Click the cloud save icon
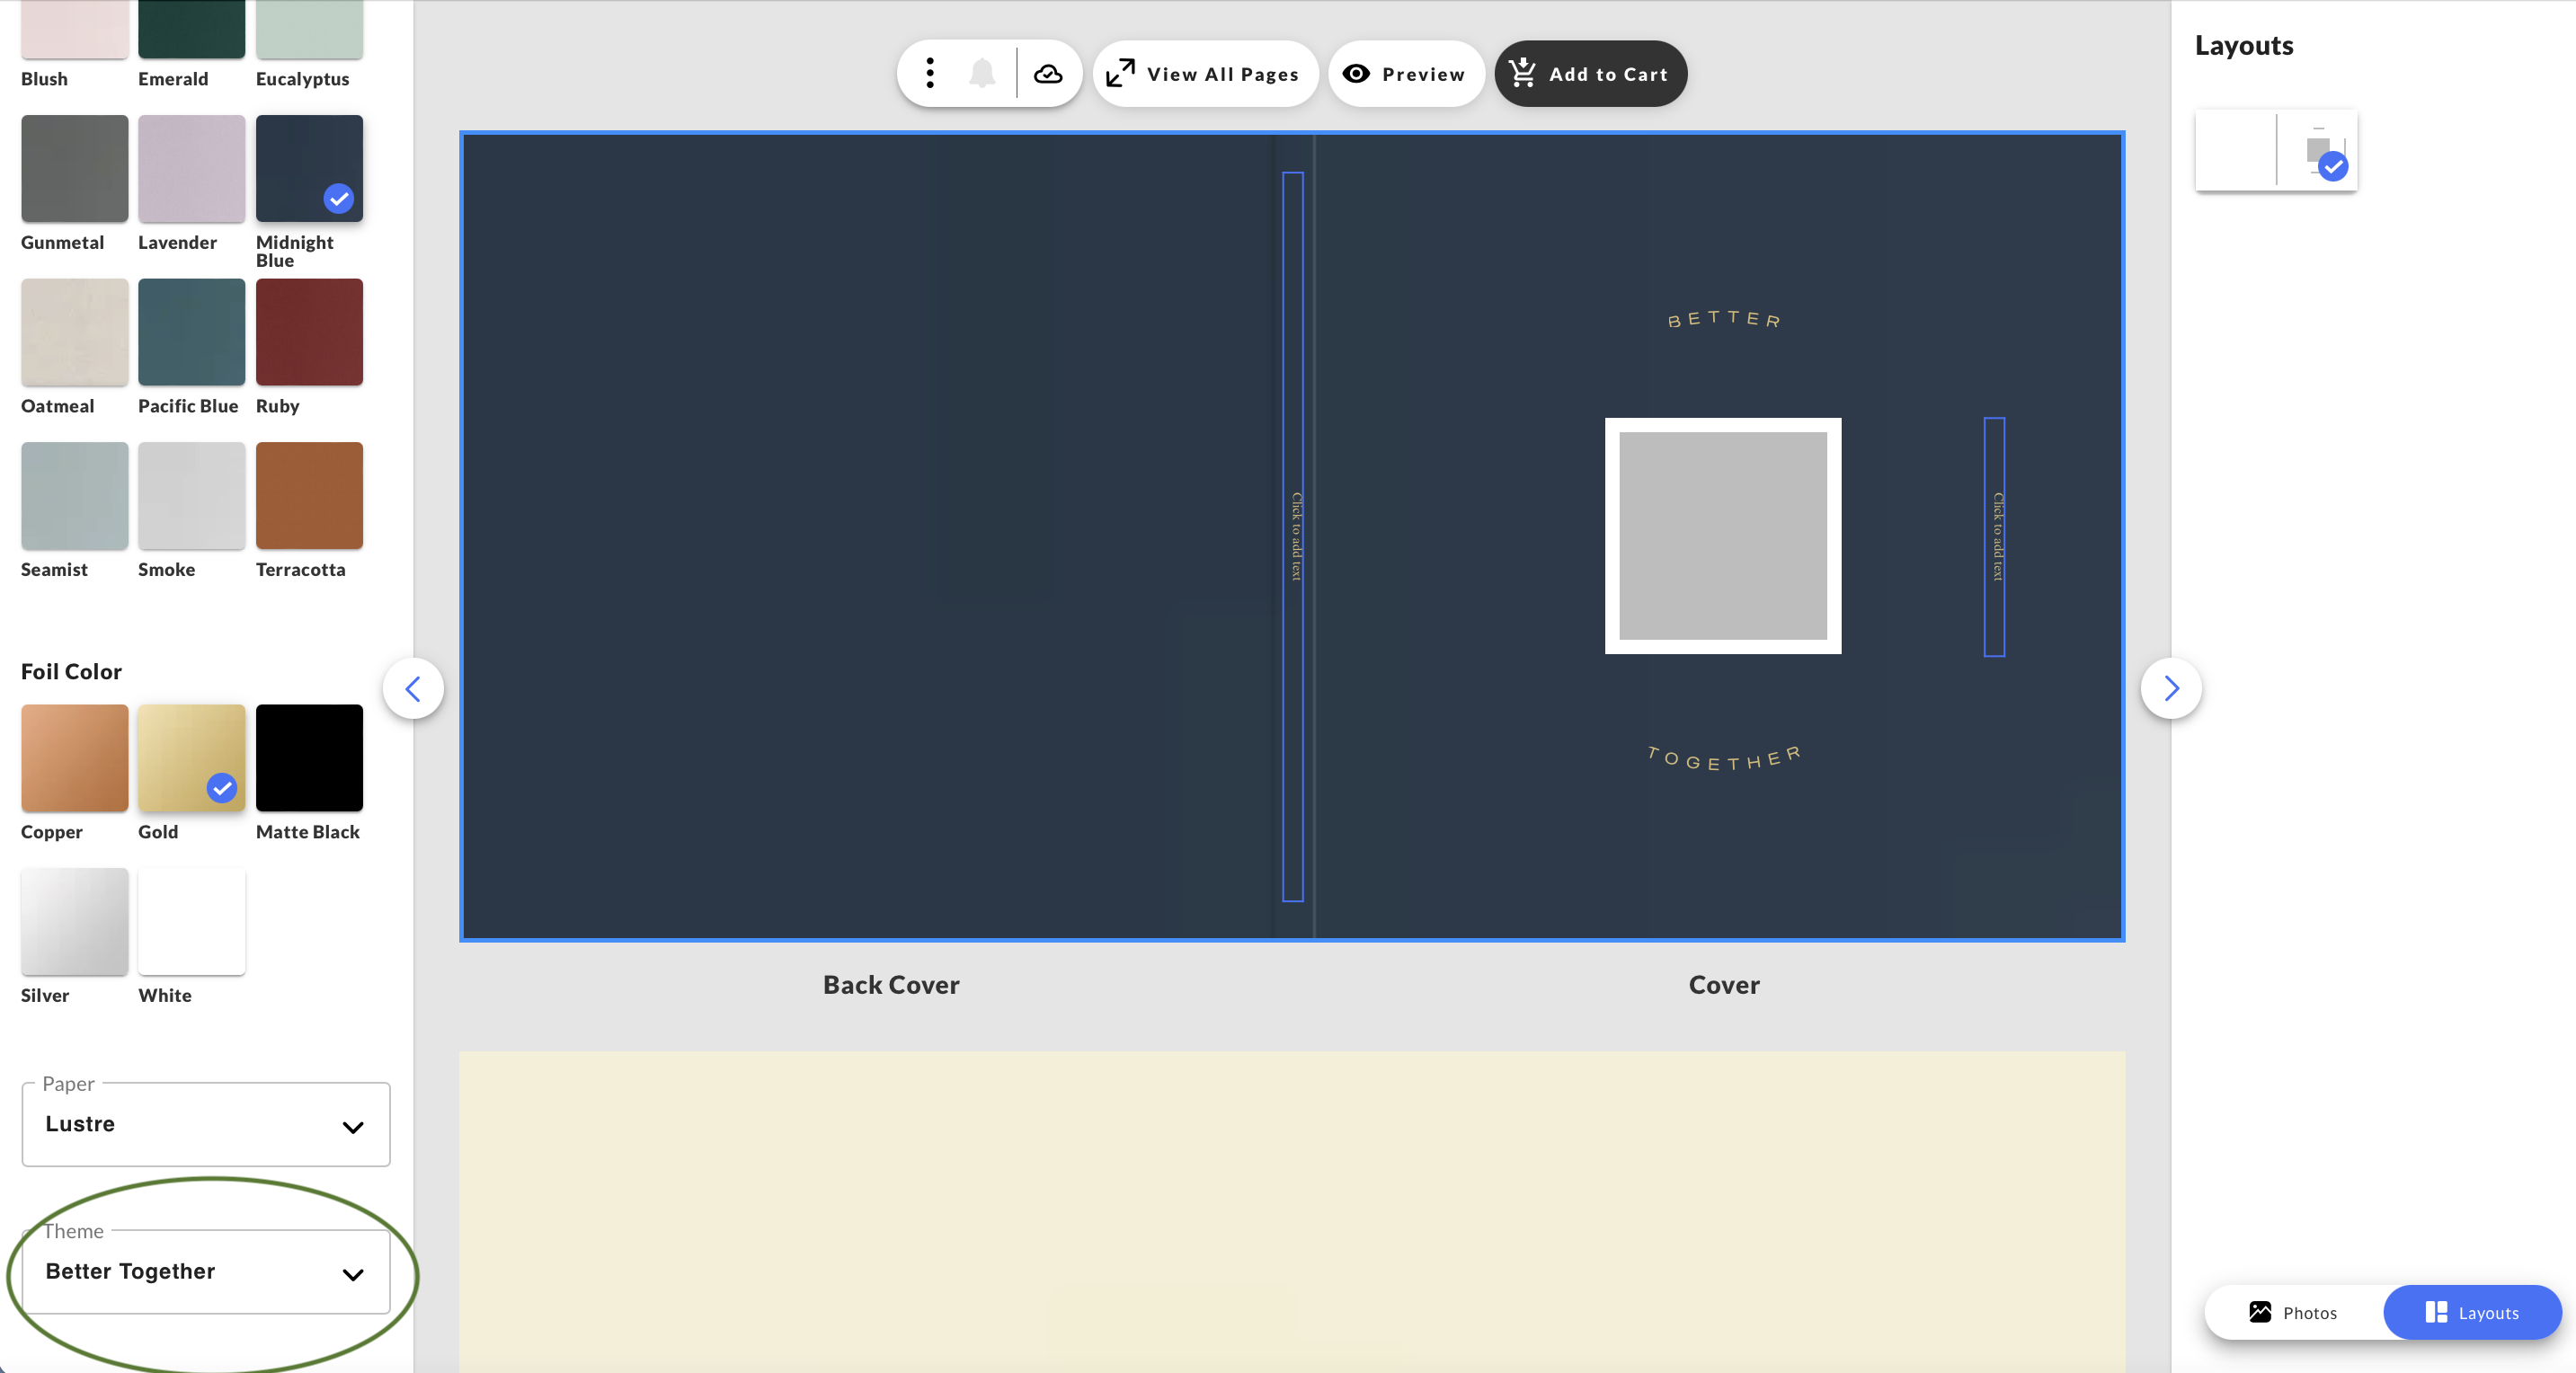 1048,73
